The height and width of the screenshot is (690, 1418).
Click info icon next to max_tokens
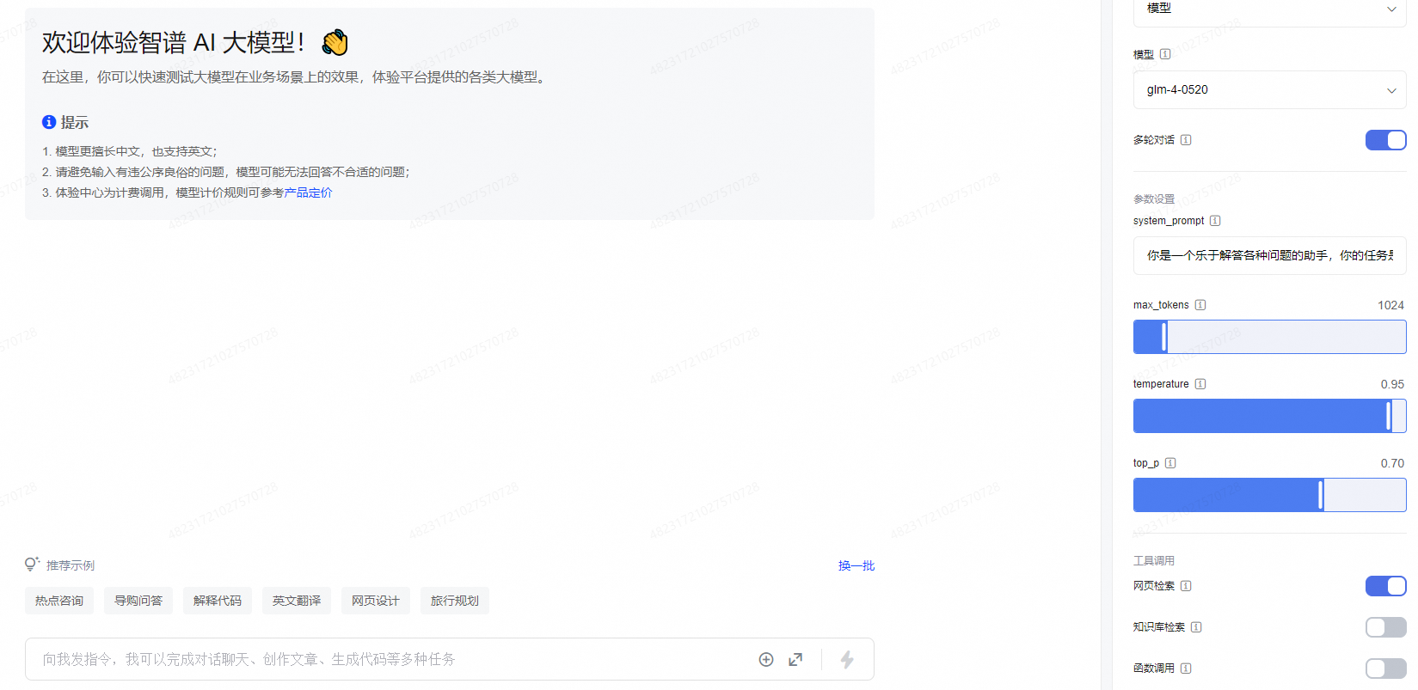tap(1200, 305)
